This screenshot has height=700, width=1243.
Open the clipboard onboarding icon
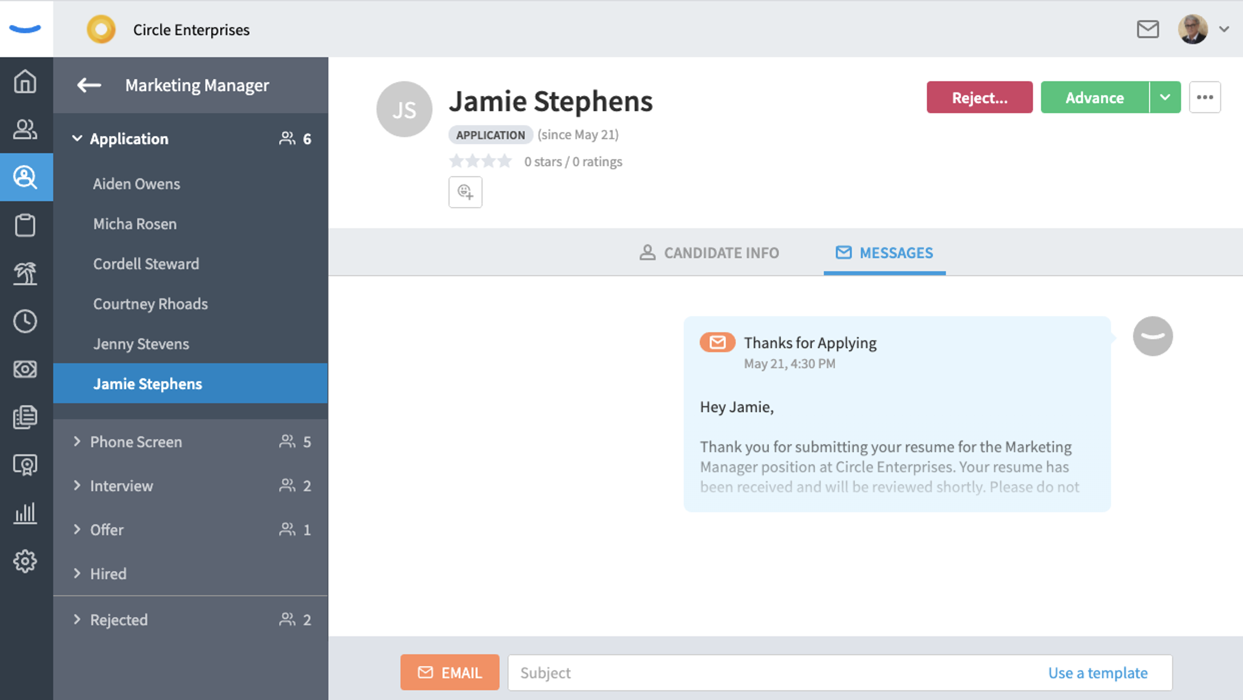[x=25, y=225]
